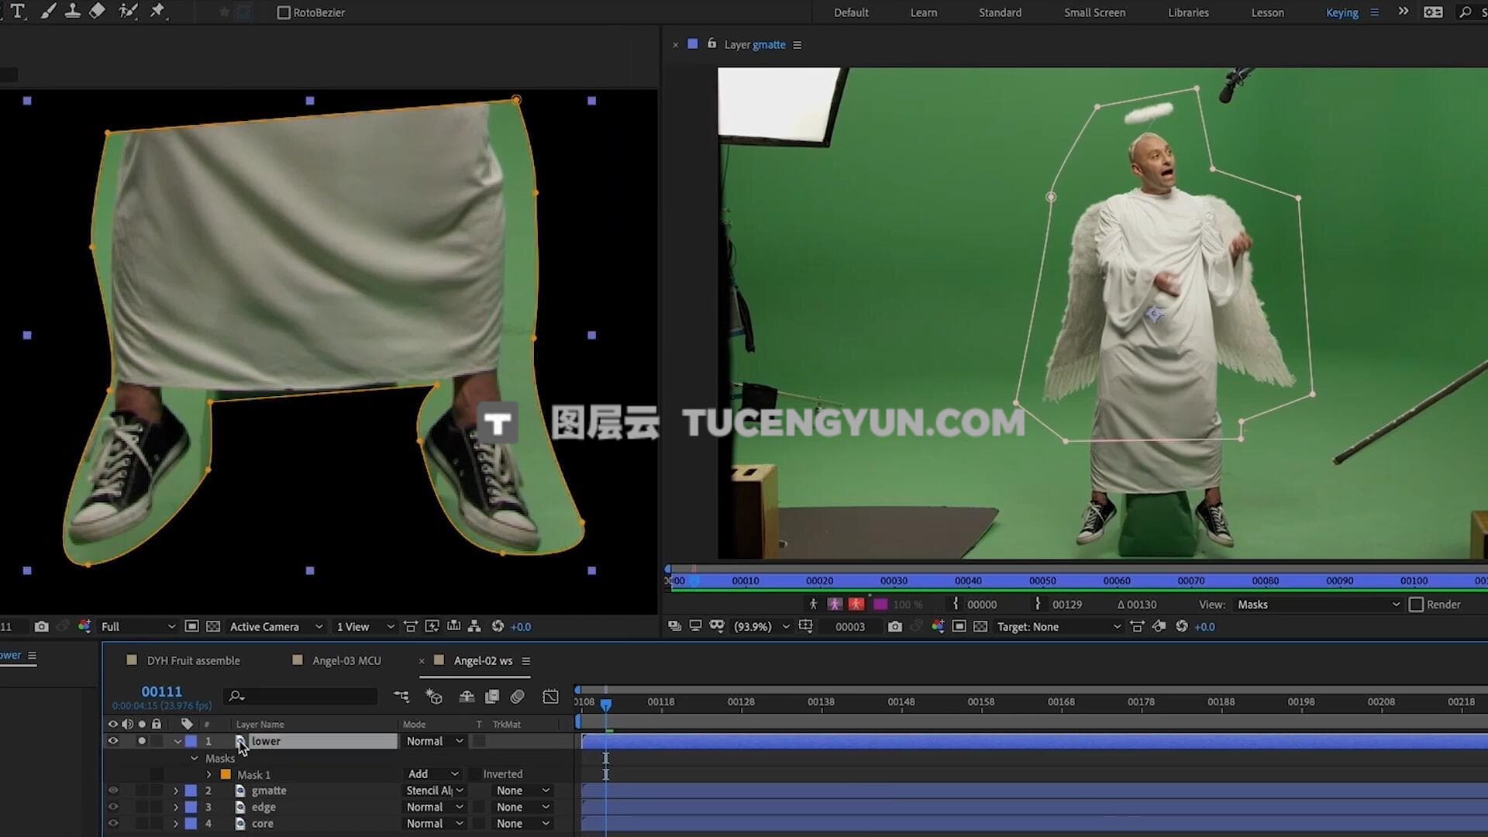The height and width of the screenshot is (837, 1488).
Task: Open Full resolution dropdown
Action: click(x=138, y=626)
